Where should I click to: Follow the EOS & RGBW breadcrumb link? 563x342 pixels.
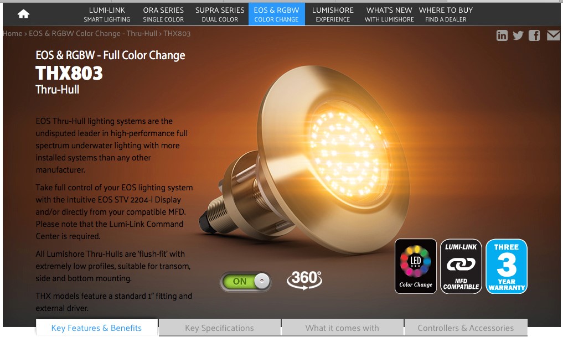coord(93,33)
